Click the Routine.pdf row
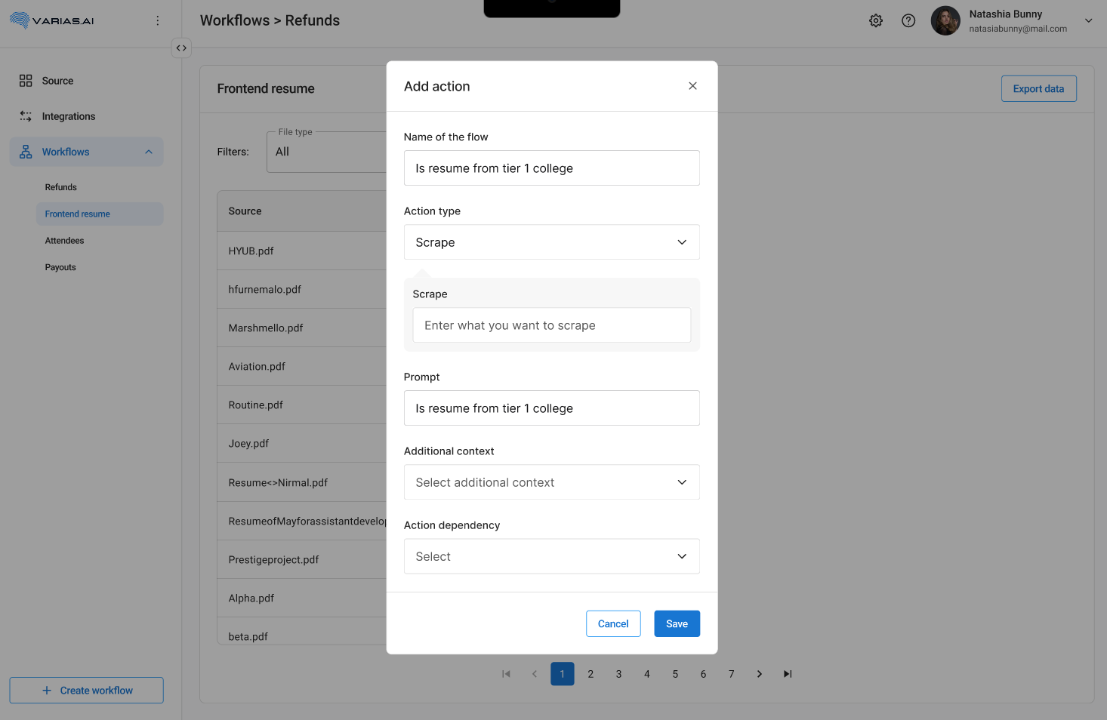The width and height of the screenshot is (1107, 720). [302, 405]
